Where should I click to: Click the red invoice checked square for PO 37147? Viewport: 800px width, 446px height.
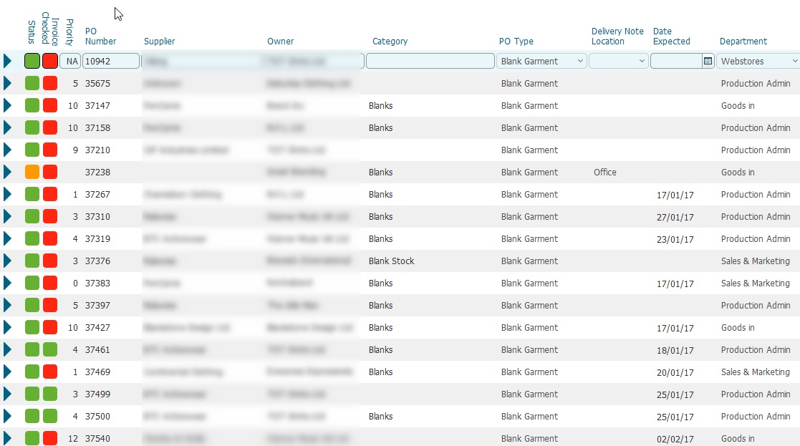click(x=50, y=105)
